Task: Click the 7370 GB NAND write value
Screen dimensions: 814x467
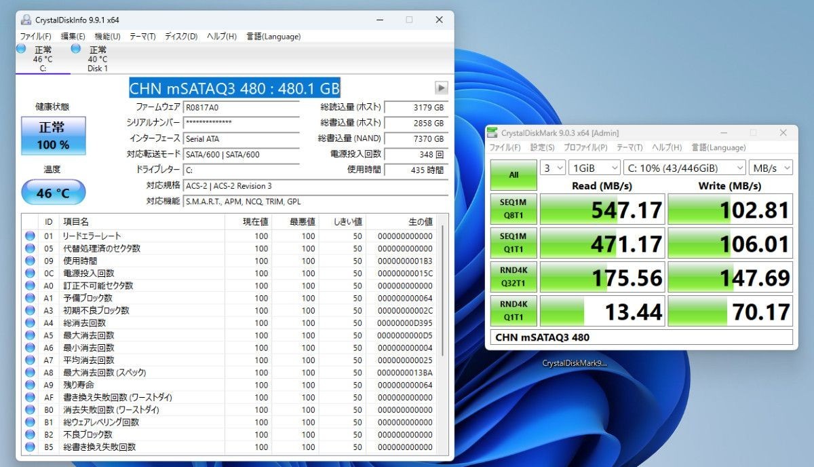Action: [416, 139]
